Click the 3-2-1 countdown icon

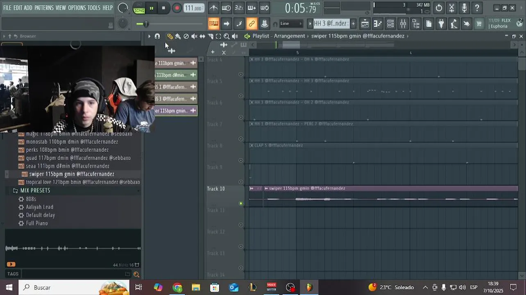(x=239, y=8)
